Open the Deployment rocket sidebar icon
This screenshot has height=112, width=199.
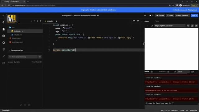point(3,56)
